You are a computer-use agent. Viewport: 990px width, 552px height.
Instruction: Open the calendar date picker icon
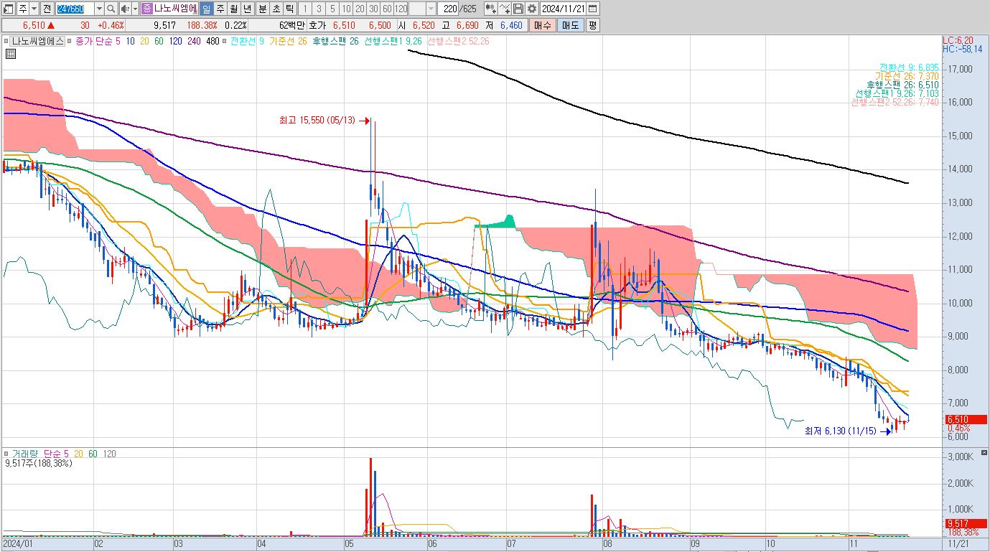click(593, 9)
